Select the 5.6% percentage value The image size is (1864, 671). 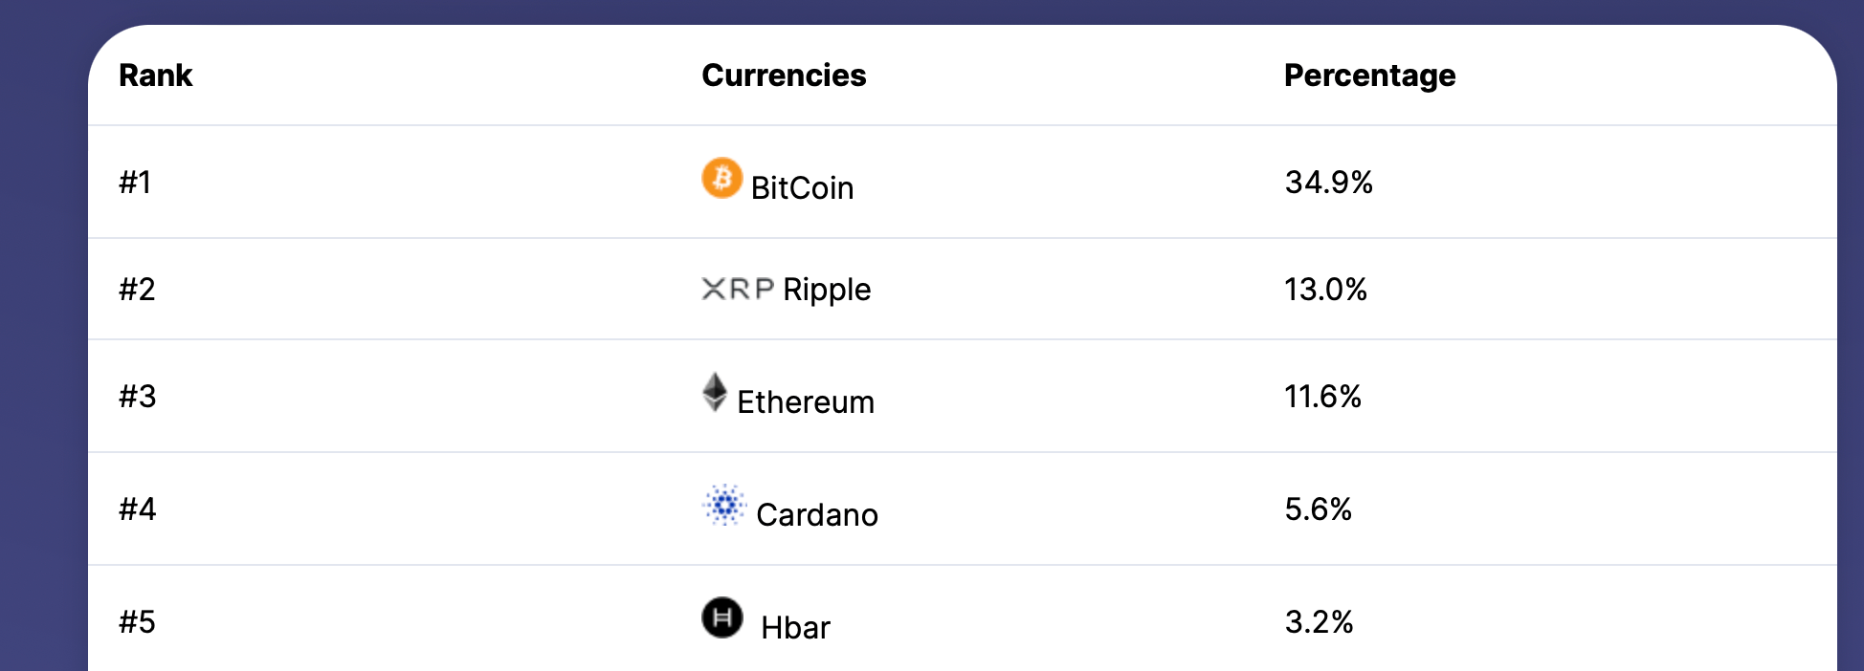coord(1318,509)
